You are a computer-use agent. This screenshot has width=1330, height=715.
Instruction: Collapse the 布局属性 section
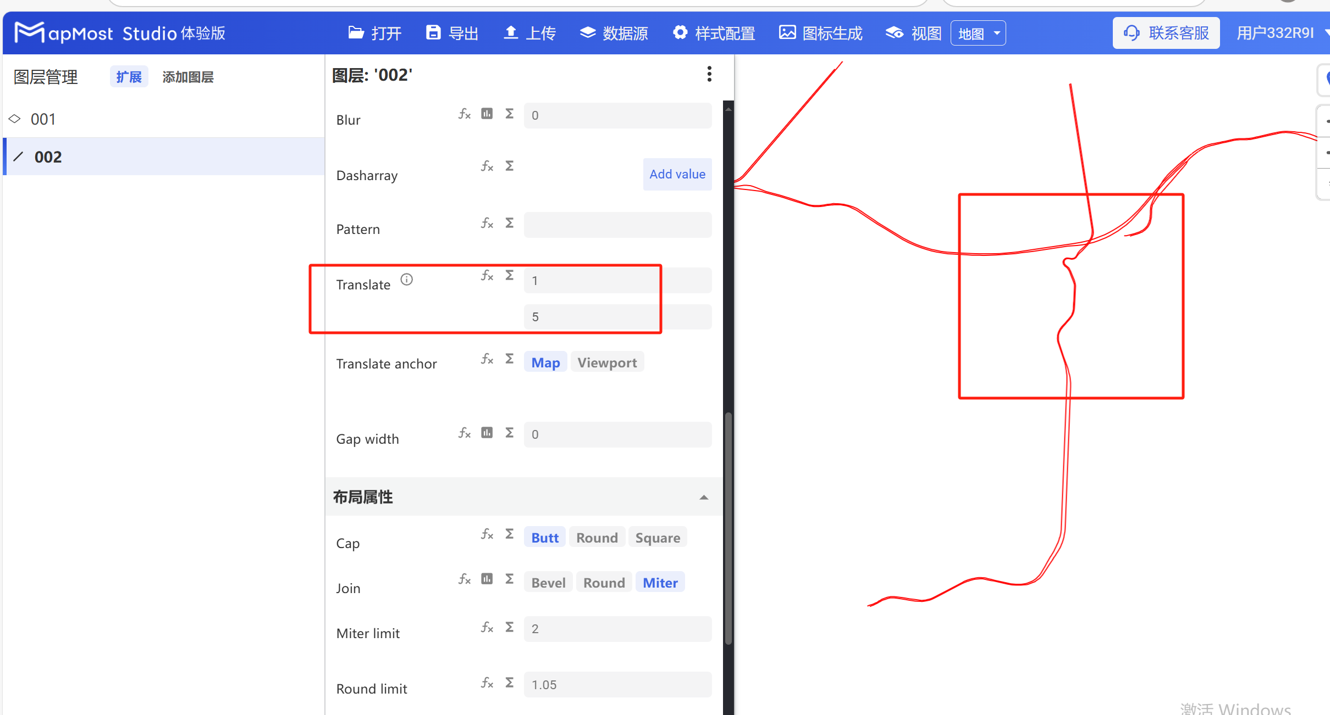704,497
